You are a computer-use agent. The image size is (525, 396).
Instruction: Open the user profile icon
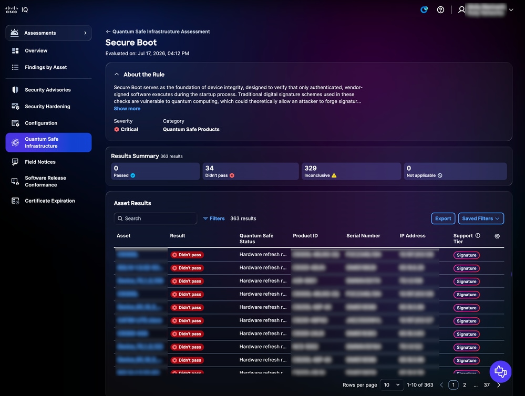tap(461, 9)
